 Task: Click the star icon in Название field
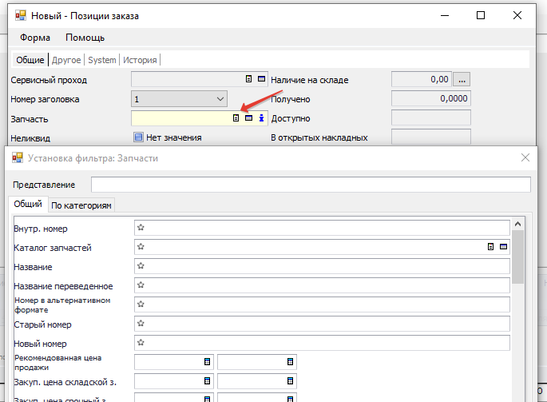(141, 267)
